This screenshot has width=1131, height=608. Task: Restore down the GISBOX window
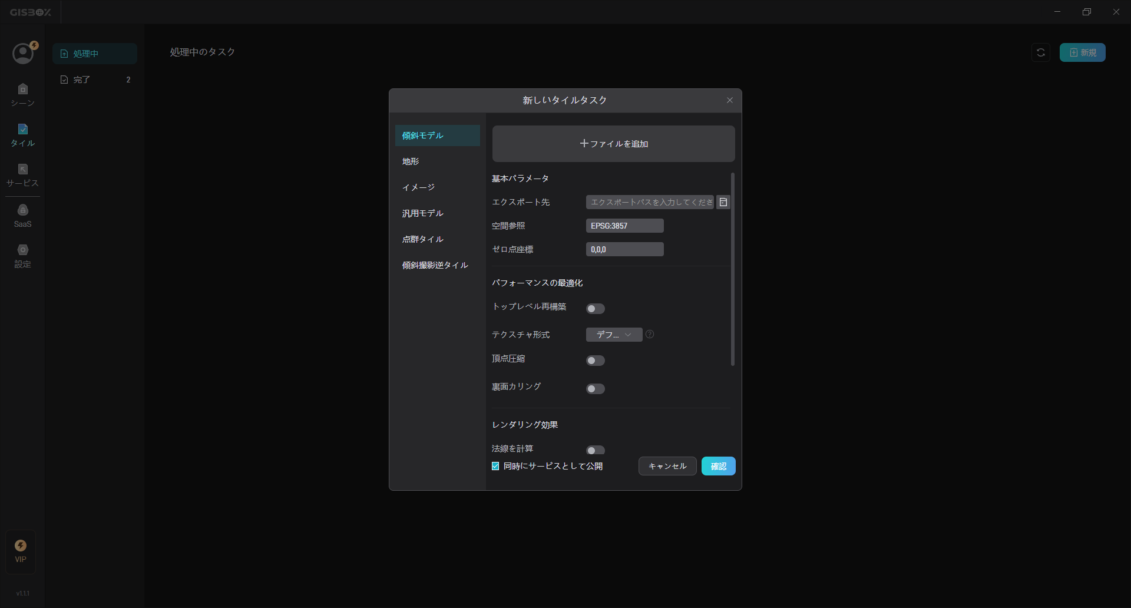coord(1087,12)
